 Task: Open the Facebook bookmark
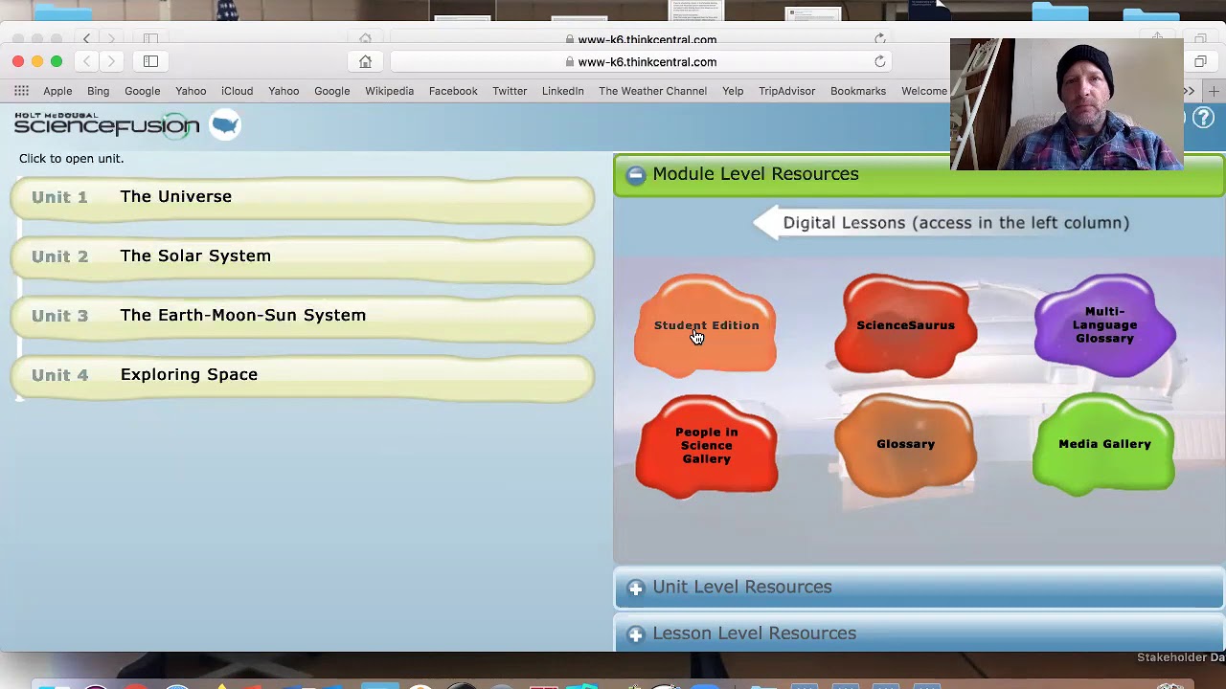pos(453,91)
